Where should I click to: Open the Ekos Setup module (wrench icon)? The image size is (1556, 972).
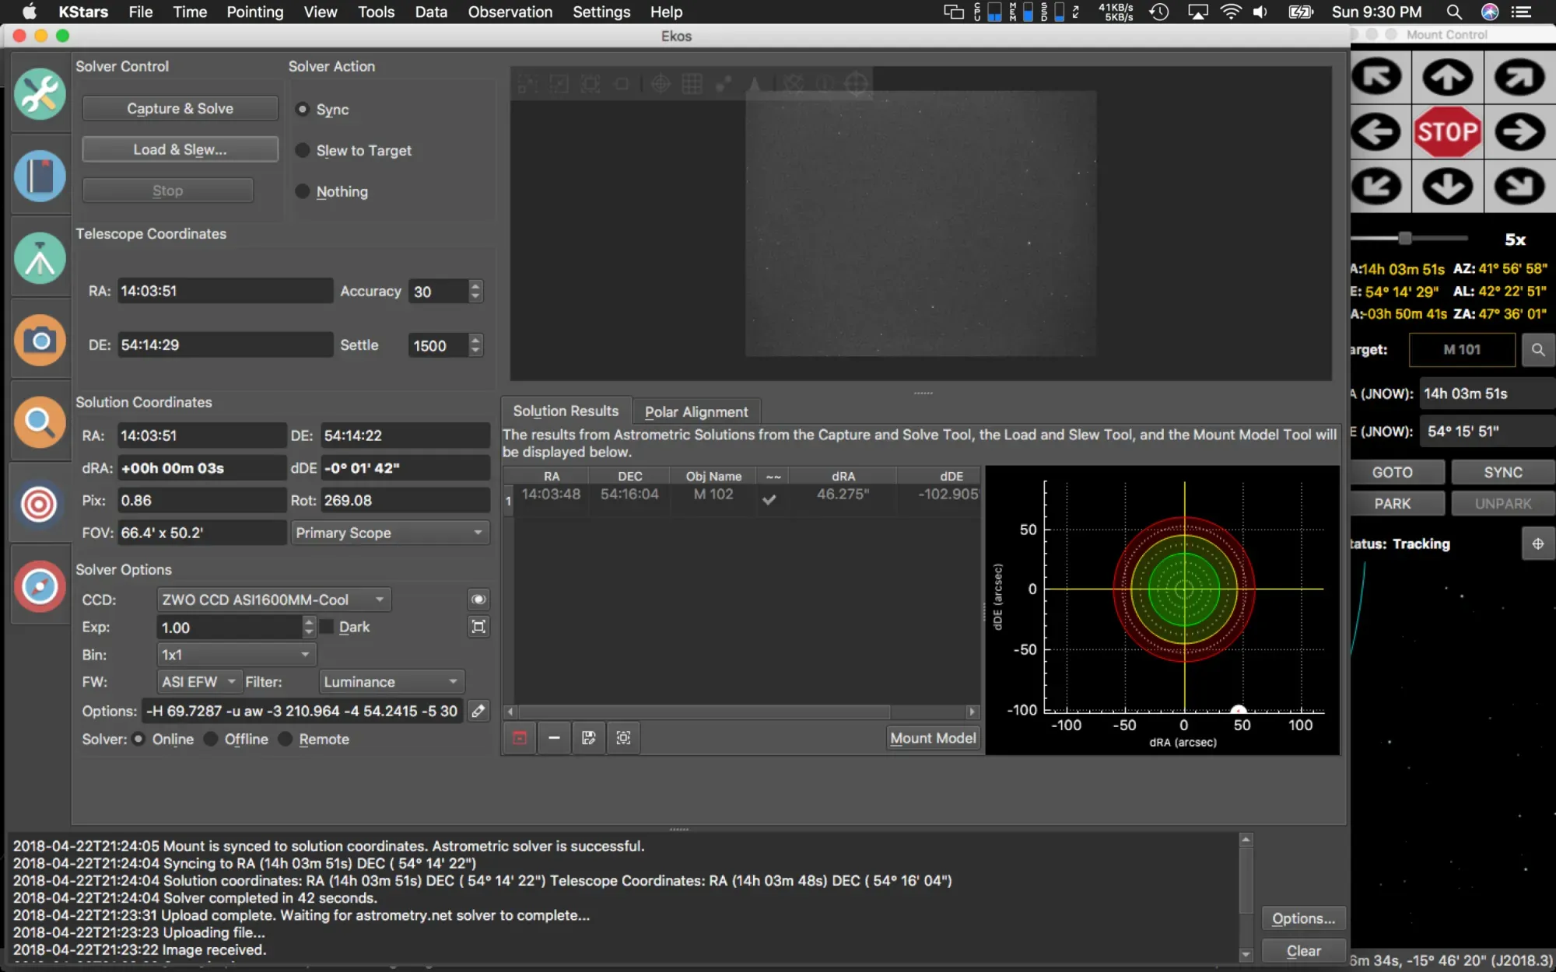click(x=40, y=94)
